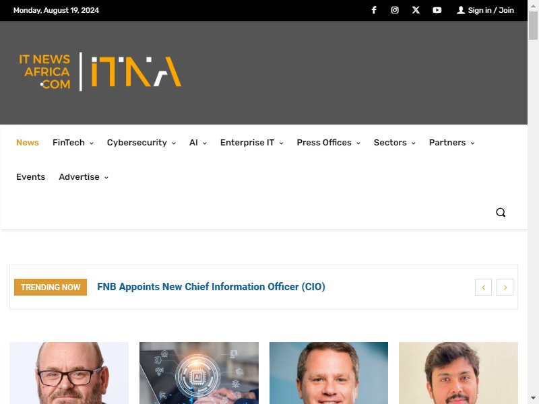Show previous trending story arrow

tap(483, 288)
